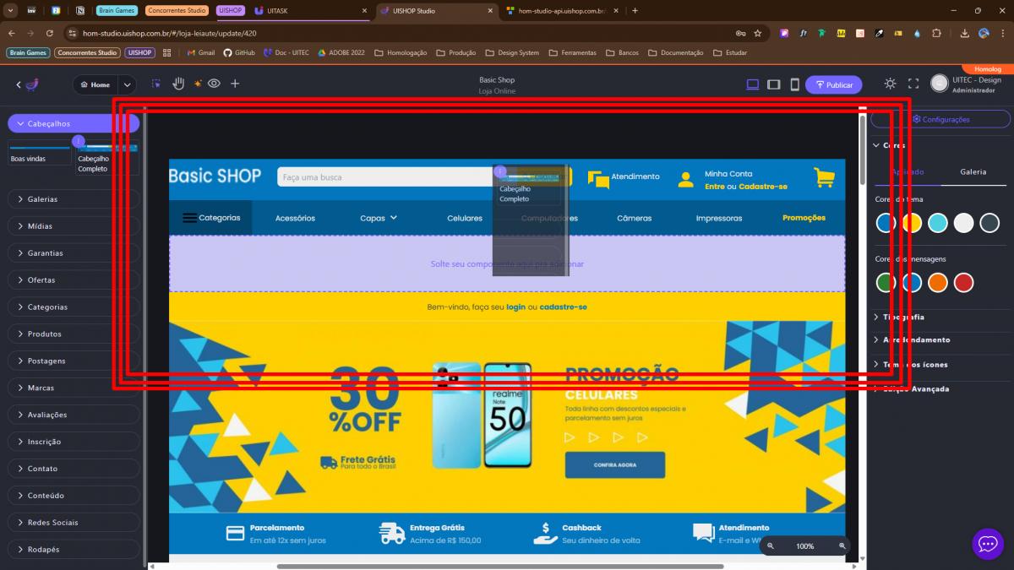Collapse the Cabeçalhos section
This screenshot has width=1014, height=570.
(x=74, y=123)
